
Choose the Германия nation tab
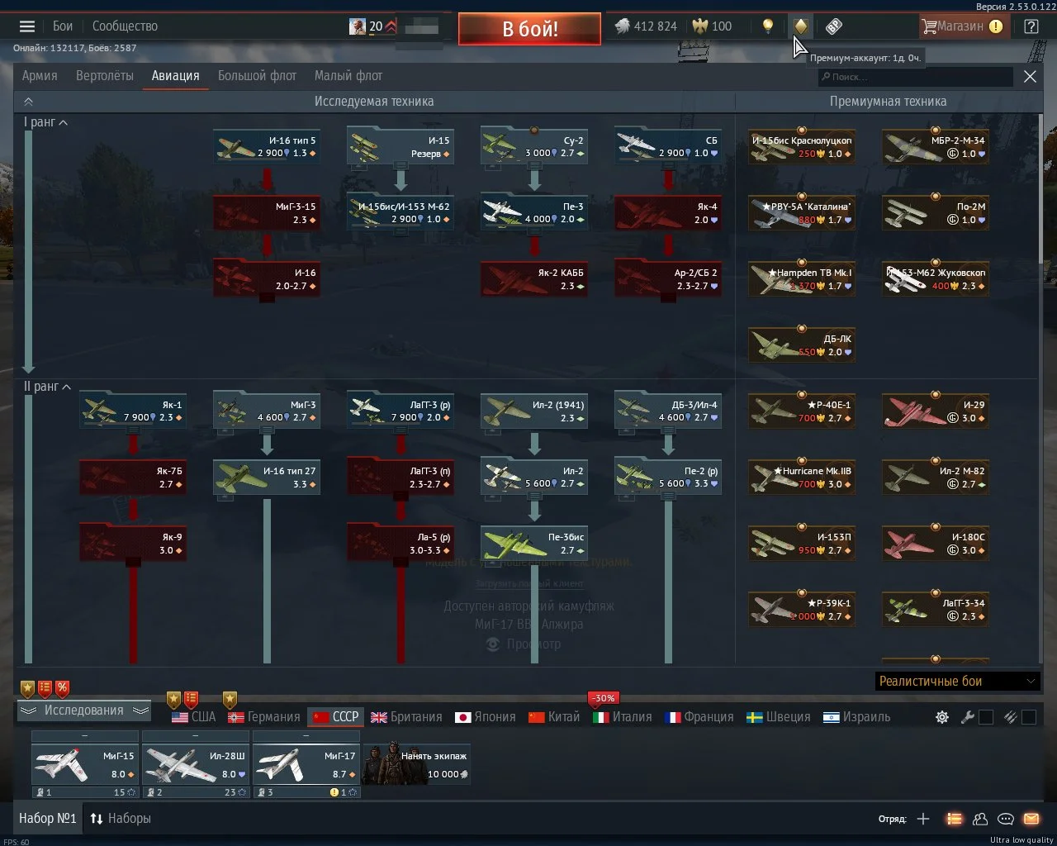point(264,717)
